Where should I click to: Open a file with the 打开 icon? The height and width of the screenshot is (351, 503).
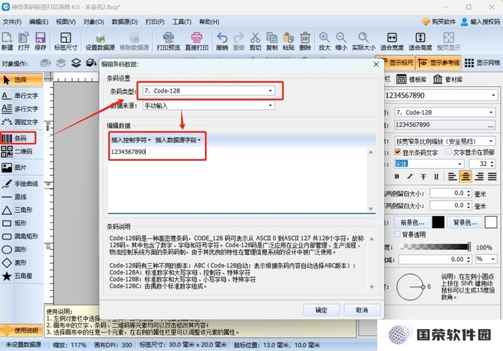(x=23, y=41)
